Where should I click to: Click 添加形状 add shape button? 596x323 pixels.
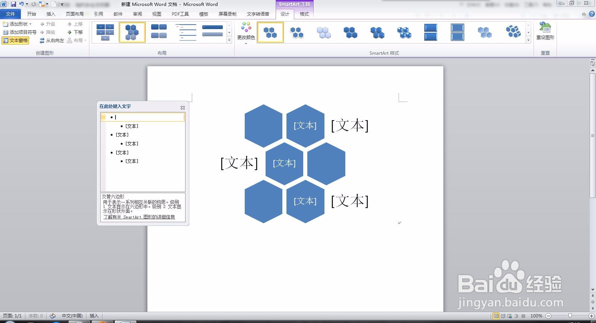click(x=16, y=24)
